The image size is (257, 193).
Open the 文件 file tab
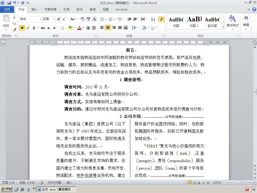pyautogui.click(x=7, y=9)
